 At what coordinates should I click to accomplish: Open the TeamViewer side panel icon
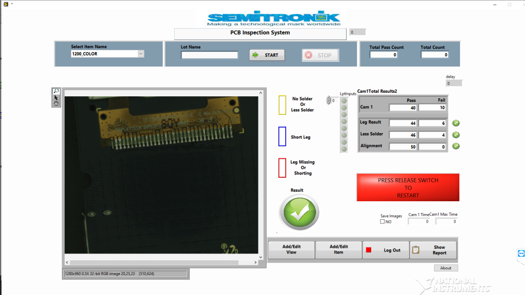point(521,254)
